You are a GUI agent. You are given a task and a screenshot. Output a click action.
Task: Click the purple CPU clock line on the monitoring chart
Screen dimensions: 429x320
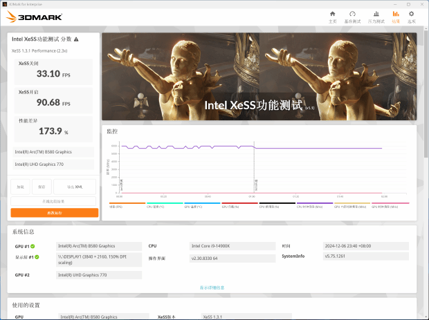(318, 148)
